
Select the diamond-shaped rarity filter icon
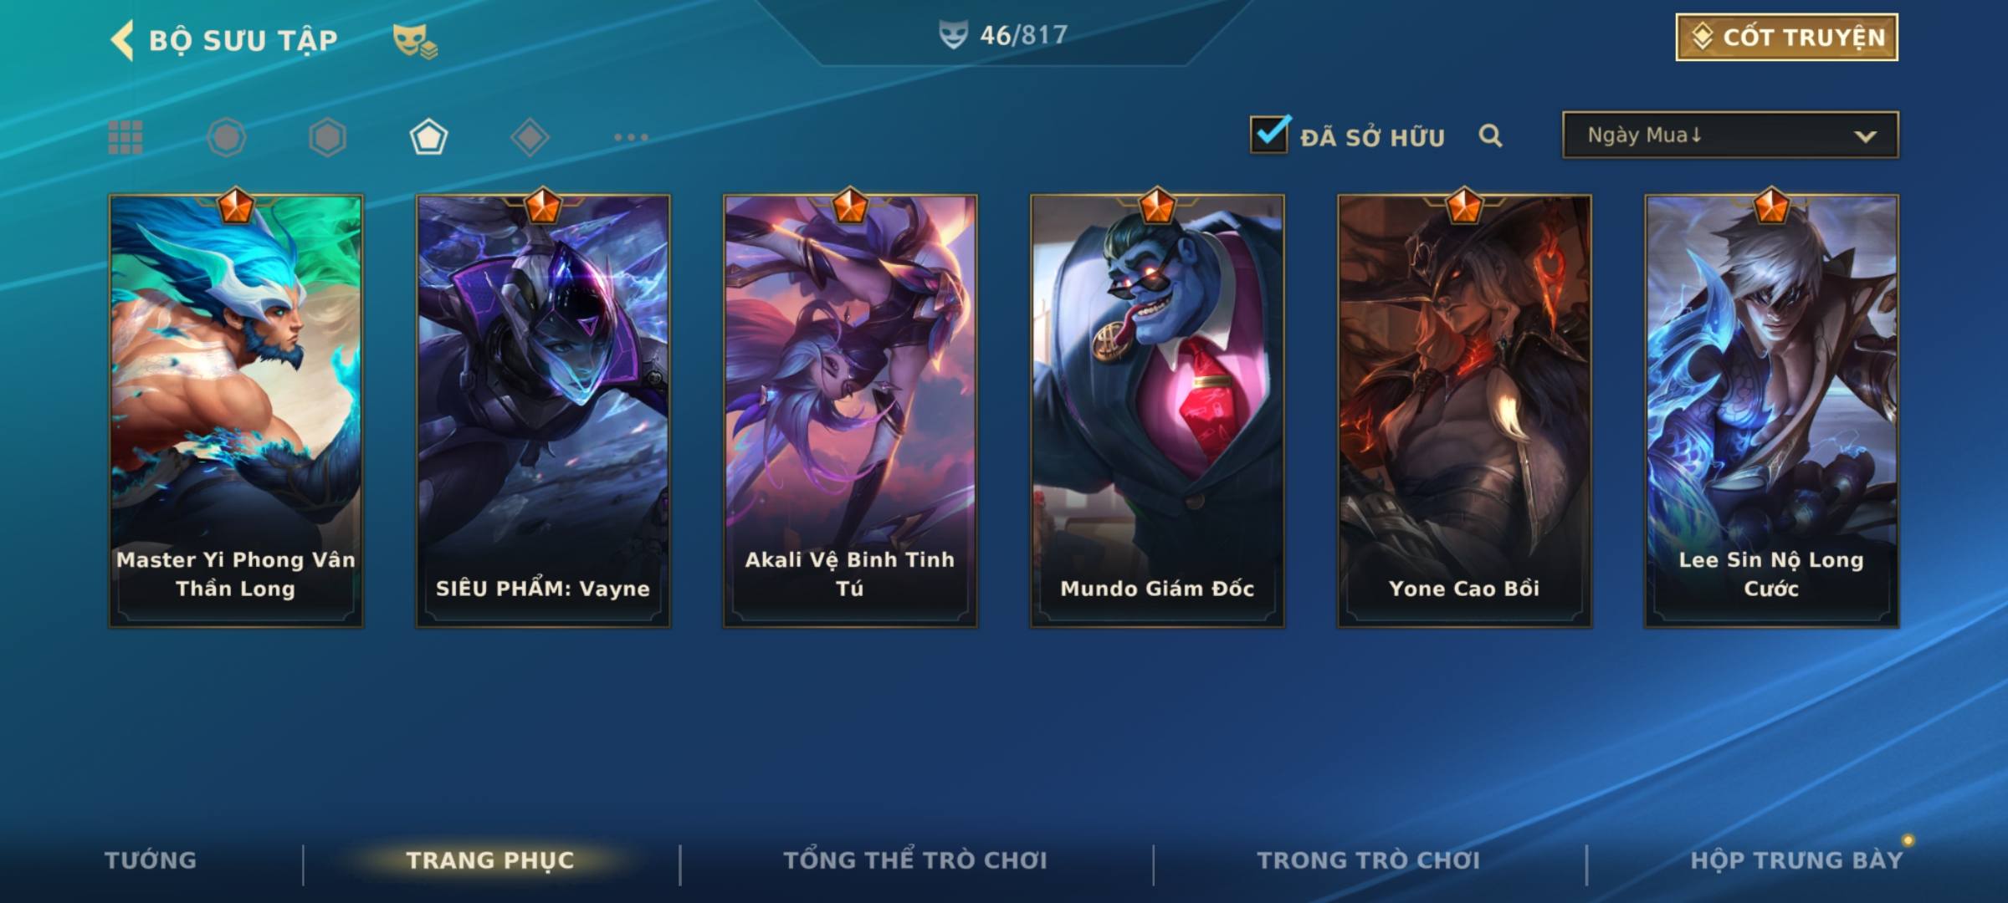tap(530, 137)
